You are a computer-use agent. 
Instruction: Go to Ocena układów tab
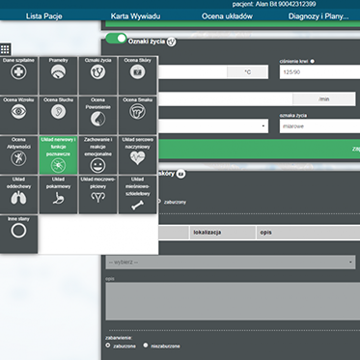[x=227, y=16]
